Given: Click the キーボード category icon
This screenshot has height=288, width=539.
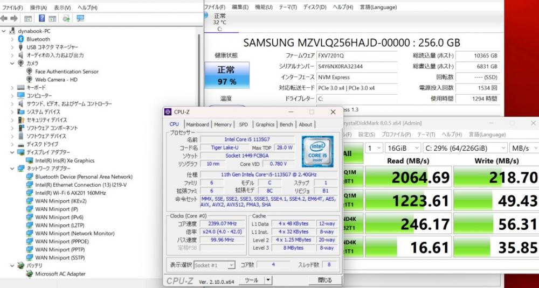Looking at the screenshot, I should (x=20, y=88).
